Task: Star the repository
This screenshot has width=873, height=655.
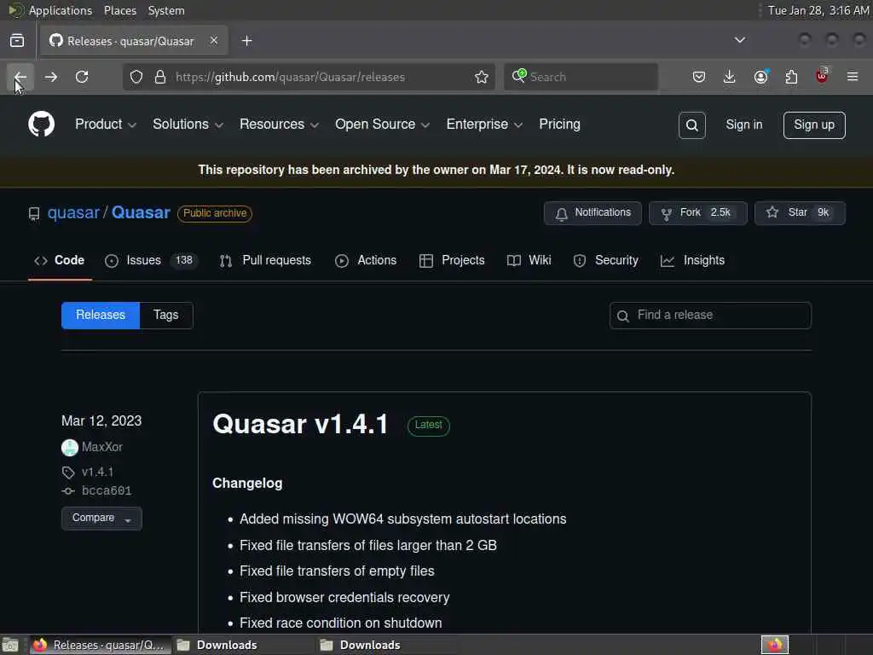Action: pyautogui.click(x=800, y=212)
